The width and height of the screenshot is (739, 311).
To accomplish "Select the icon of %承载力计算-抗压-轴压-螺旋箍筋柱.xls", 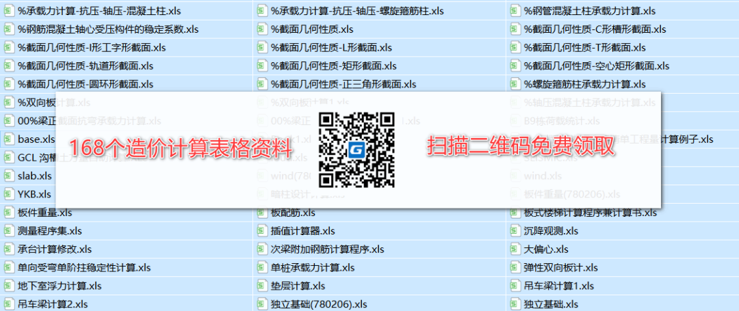I will 262,11.
